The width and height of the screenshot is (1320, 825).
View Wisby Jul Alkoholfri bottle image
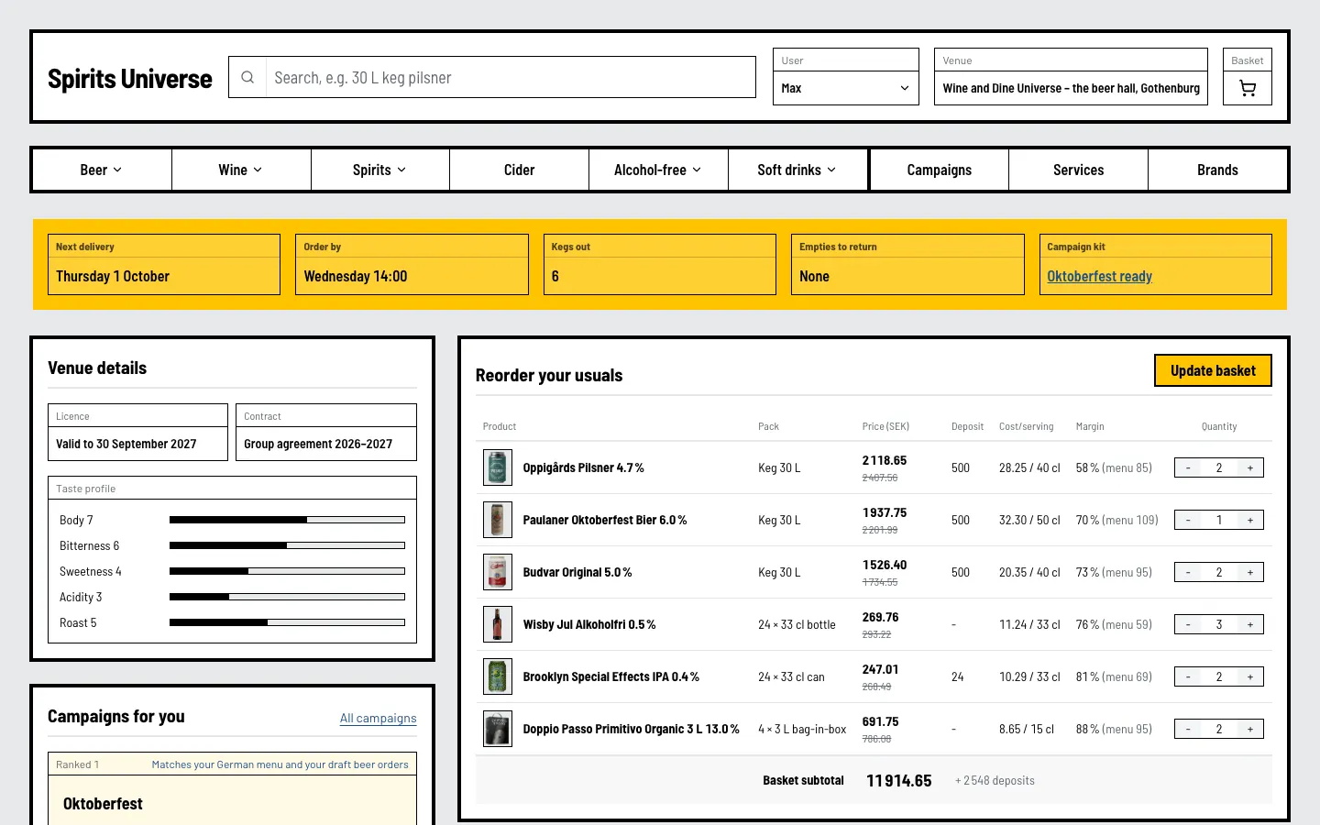[498, 624]
